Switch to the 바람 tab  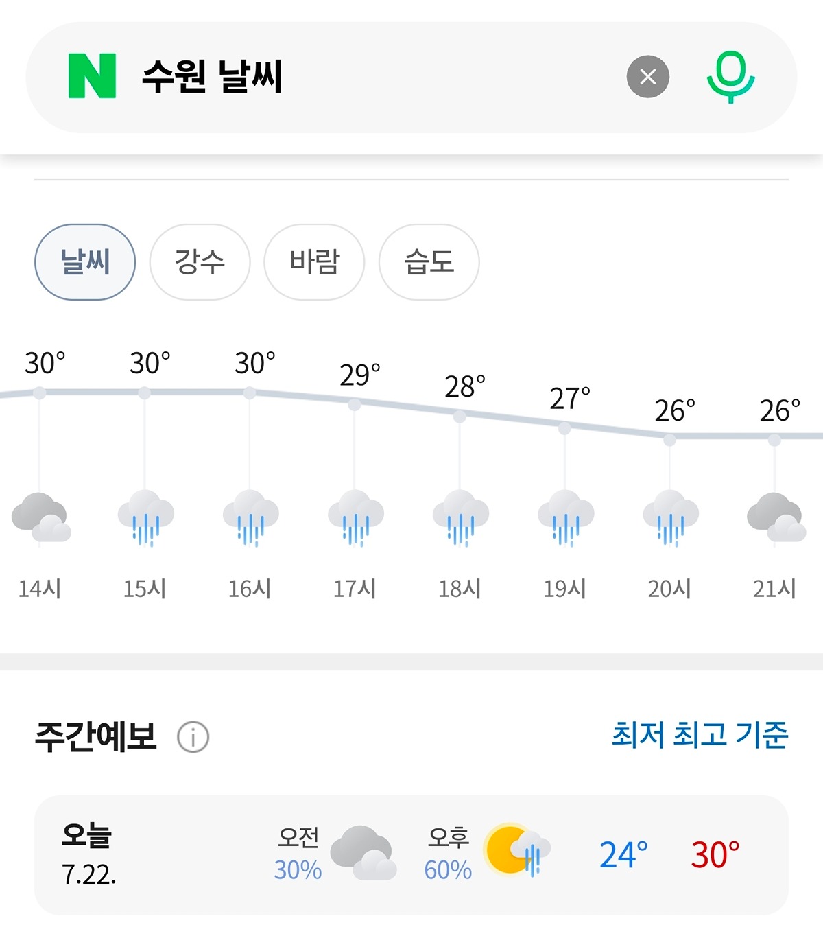pos(314,262)
